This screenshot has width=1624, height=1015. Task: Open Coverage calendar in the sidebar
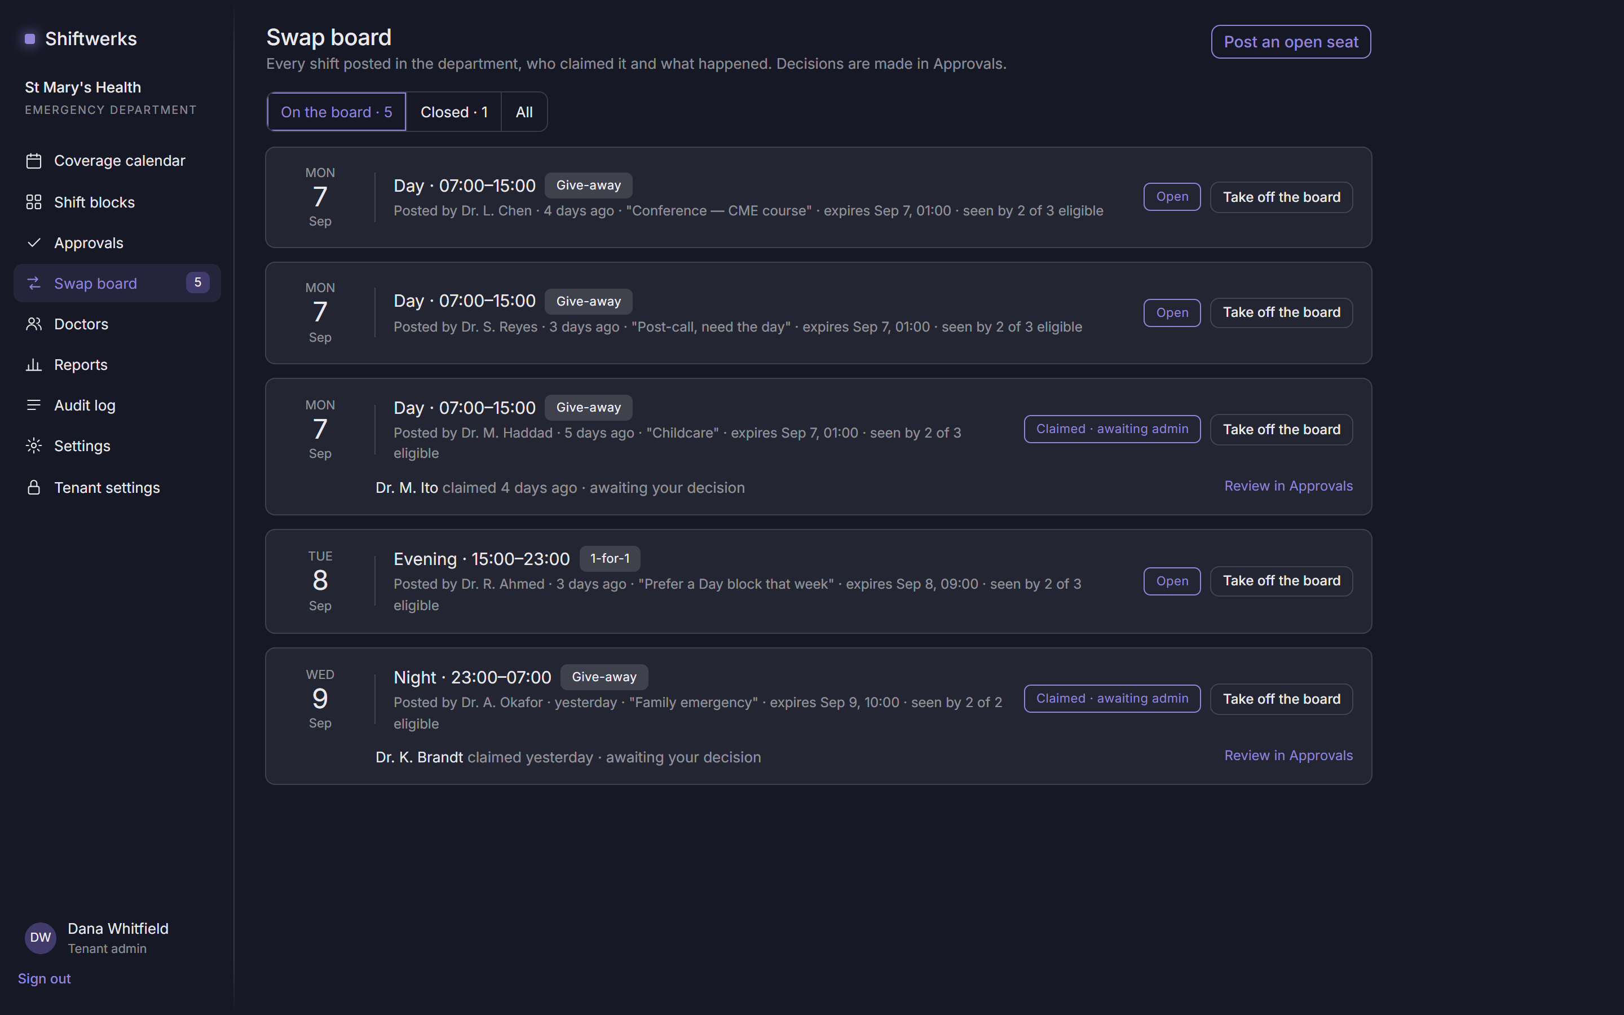pyautogui.click(x=117, y=161)
